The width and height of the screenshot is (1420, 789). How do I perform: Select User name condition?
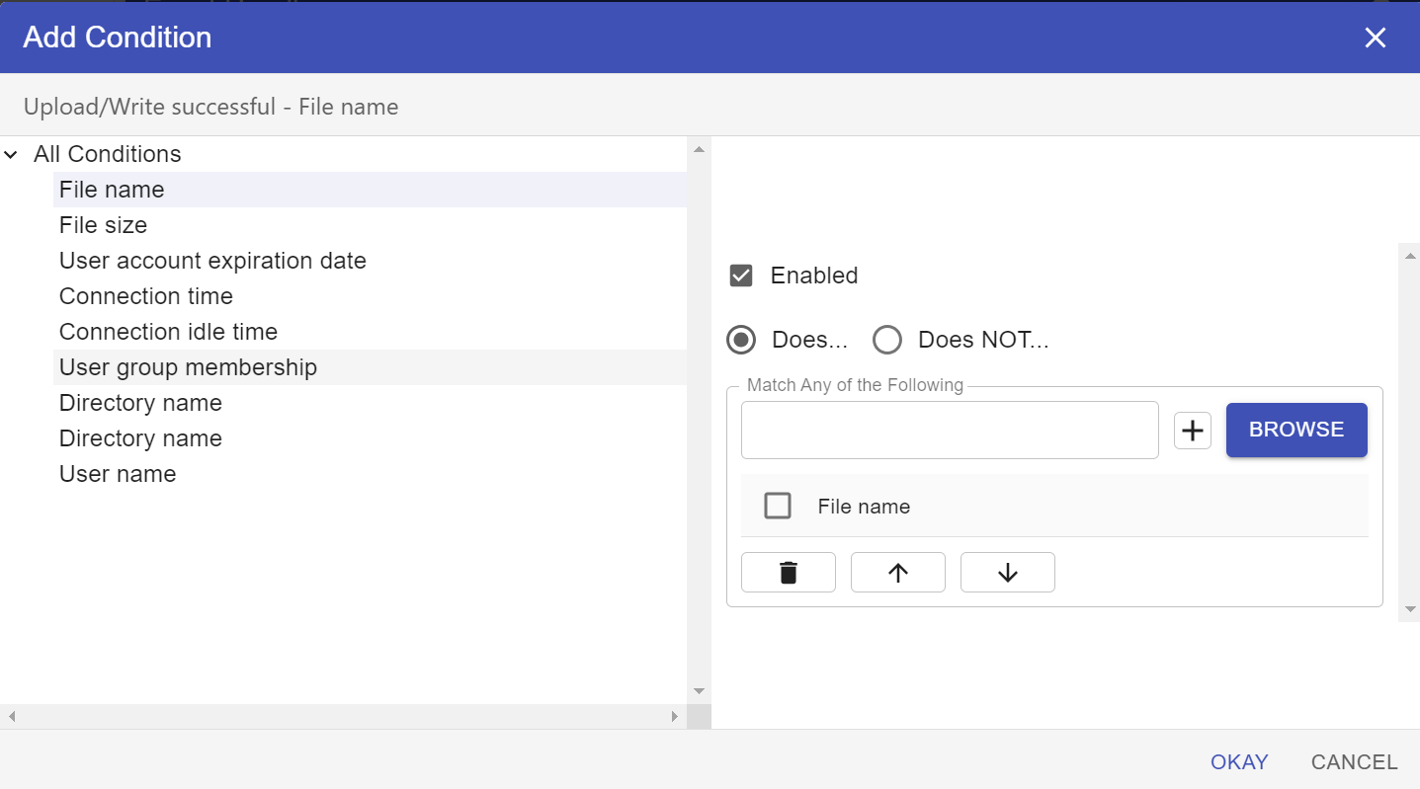pyautogui.click(x=118, y=474)
